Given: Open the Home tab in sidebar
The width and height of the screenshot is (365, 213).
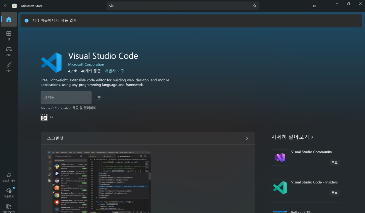Looking at the screenshot, I should [x=9, y=19].
